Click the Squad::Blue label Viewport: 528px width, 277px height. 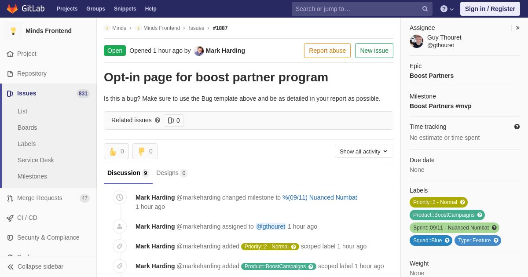(x=430, y=241)
